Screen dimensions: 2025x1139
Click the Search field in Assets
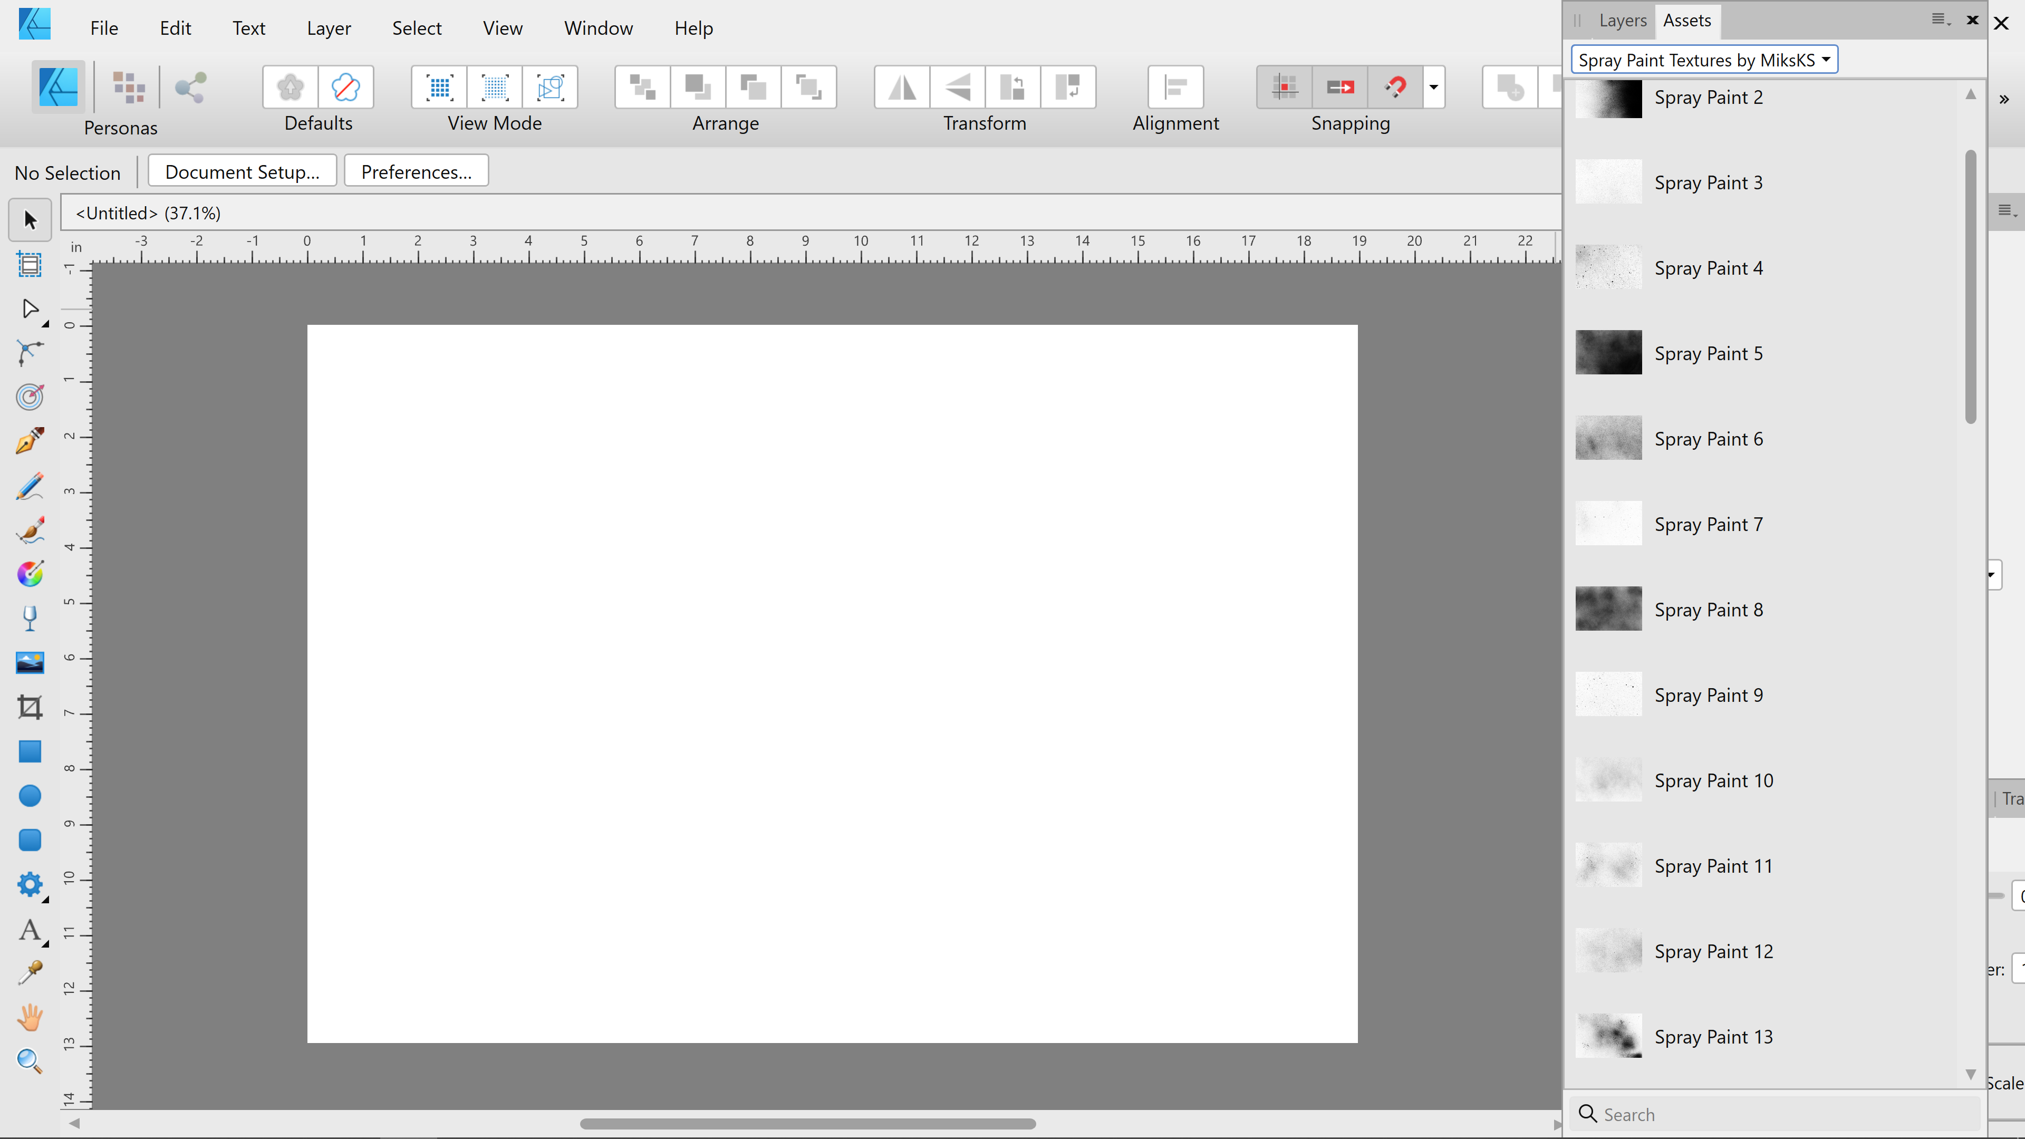[x=1775, y=1114]
